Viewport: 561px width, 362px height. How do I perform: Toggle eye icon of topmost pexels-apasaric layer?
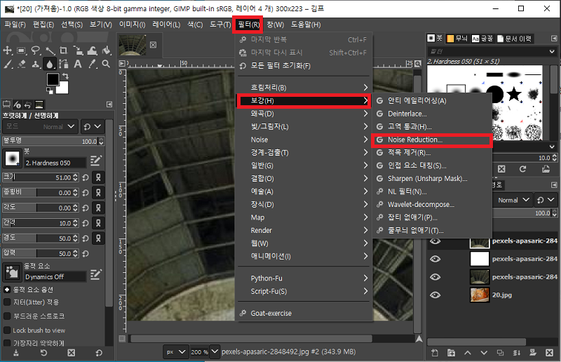[435, 241]
